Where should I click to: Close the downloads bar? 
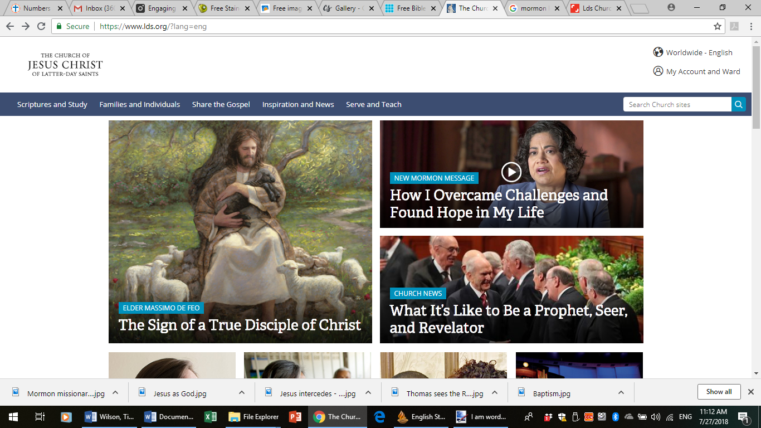point(750,392)
